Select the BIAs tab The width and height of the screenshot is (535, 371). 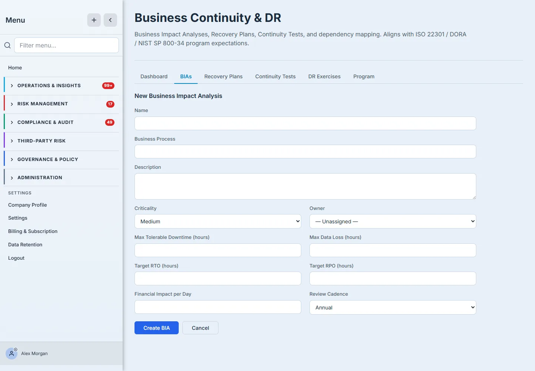coord(186,76)
